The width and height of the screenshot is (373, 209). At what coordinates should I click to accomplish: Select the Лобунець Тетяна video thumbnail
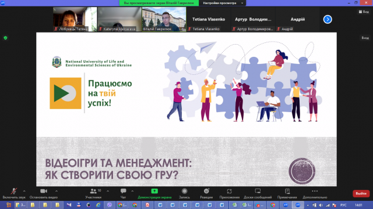point(75,19)
